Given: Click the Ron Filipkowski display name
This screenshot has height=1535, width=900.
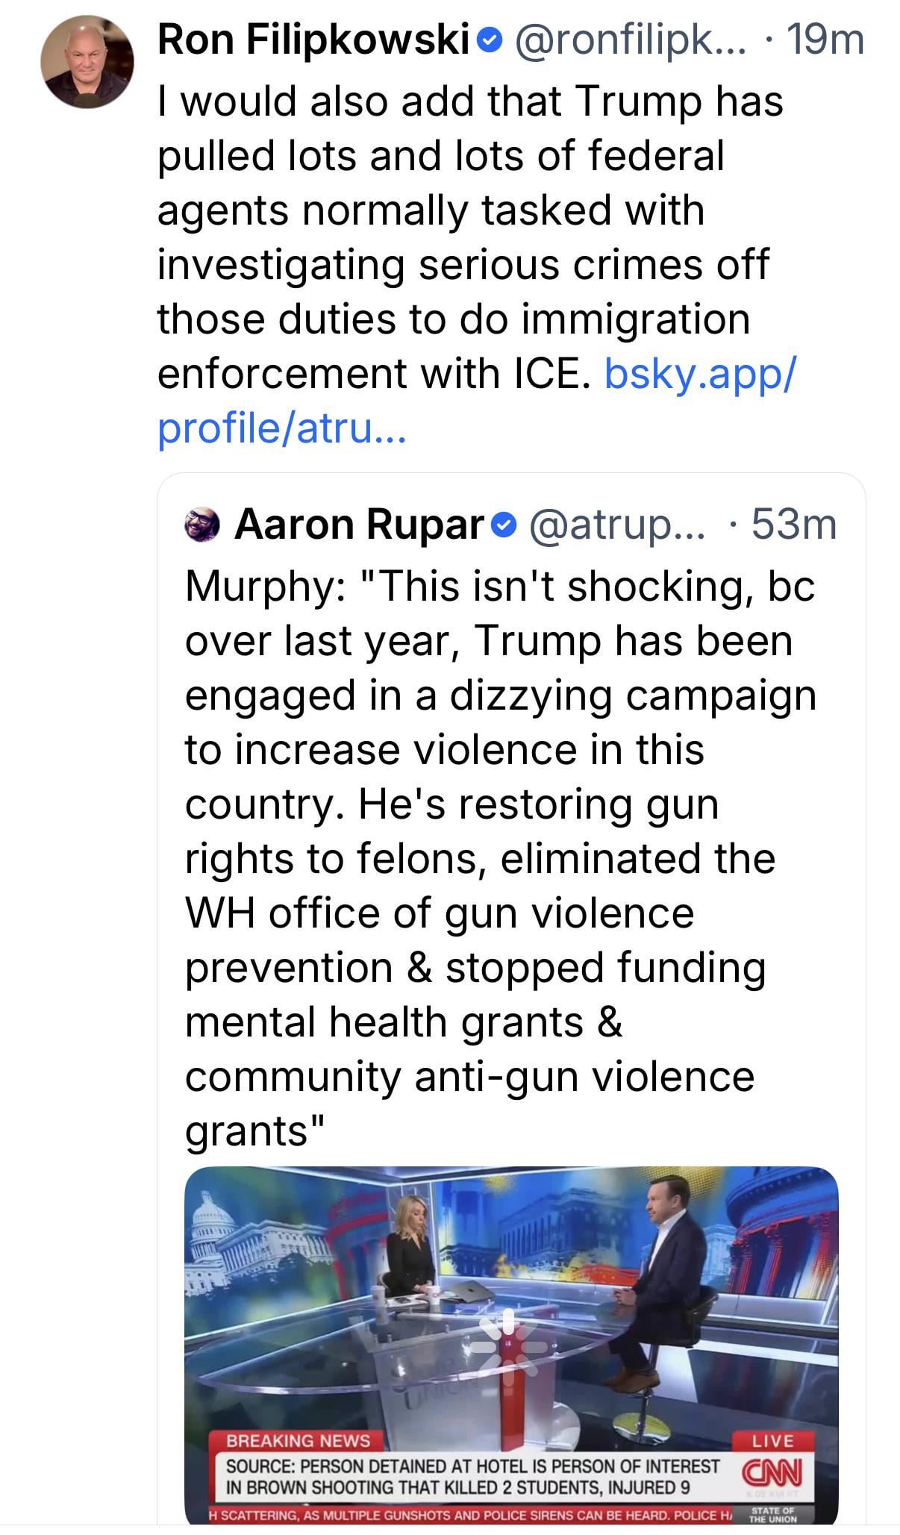Looking at the screenshot, I should [313, 40].
